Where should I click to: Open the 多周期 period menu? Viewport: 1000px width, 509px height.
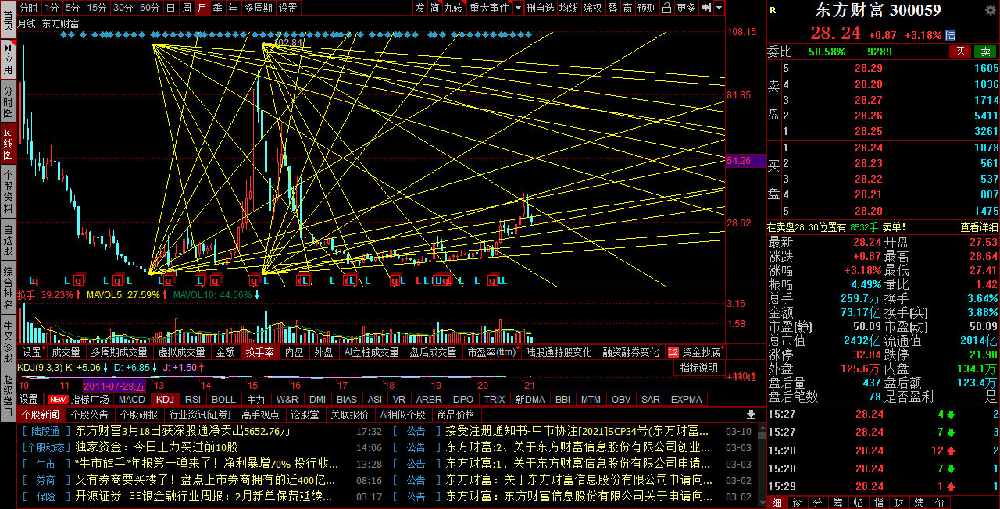point(257,8)
